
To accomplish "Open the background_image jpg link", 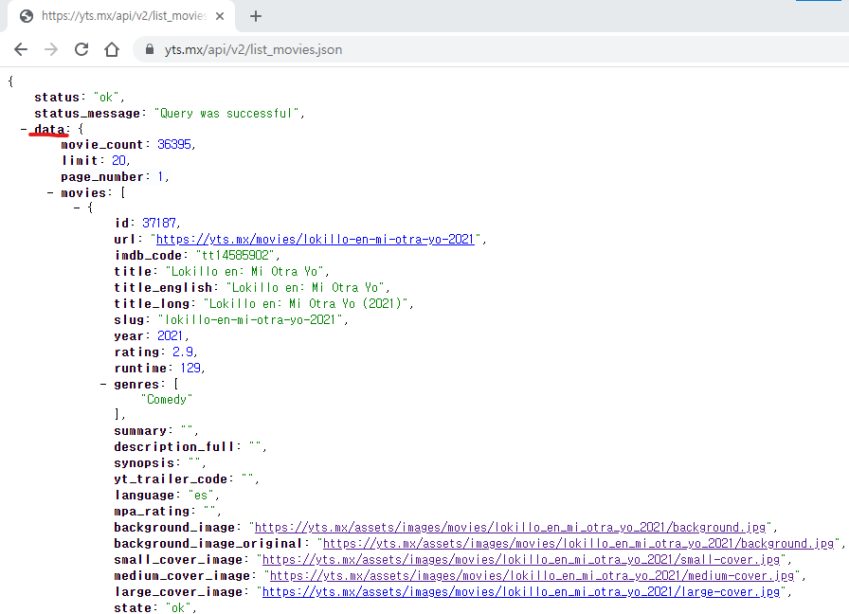I will (x=510, y=528).
